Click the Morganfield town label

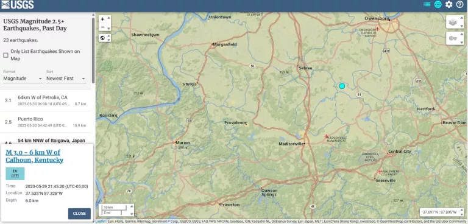225,44
